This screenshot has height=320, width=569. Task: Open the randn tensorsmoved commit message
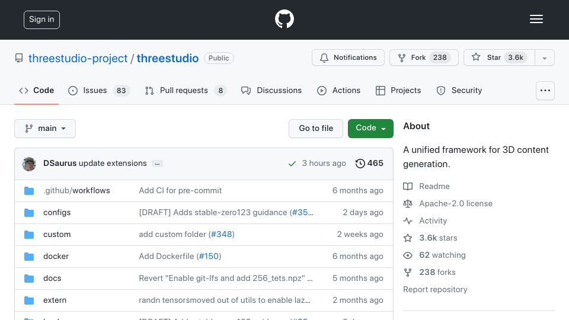pos(225,300)
